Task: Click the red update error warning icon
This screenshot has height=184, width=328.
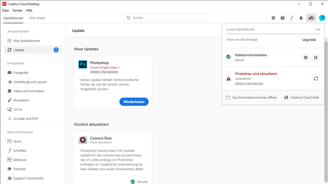Action: (229, 78)
